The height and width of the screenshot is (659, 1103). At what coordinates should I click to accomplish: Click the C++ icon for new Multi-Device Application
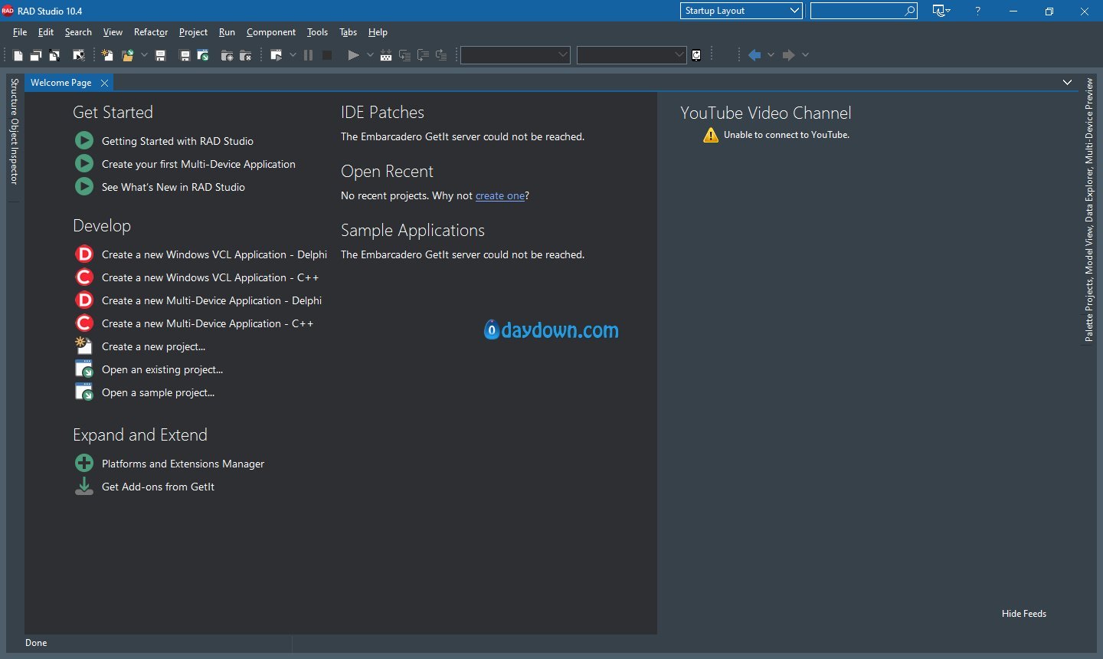84,323
